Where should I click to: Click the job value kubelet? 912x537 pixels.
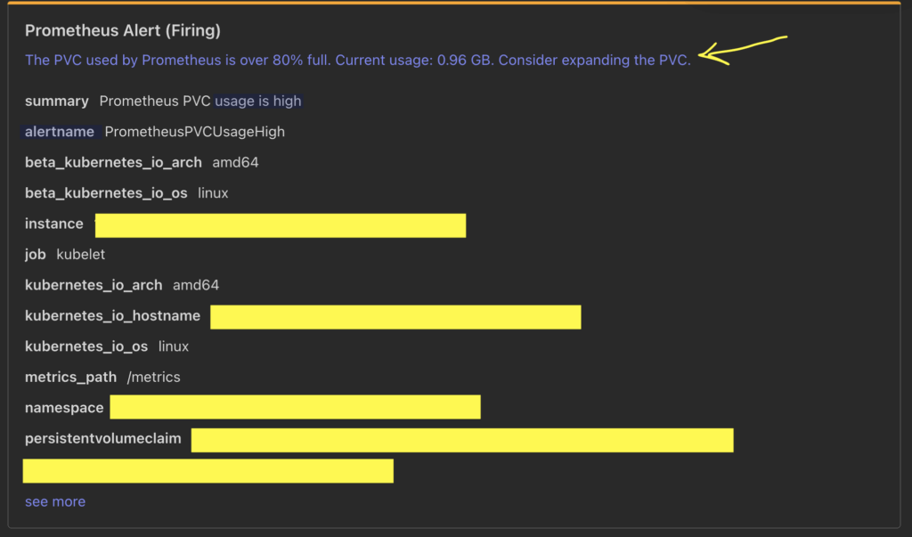click(x=81, y=254)
